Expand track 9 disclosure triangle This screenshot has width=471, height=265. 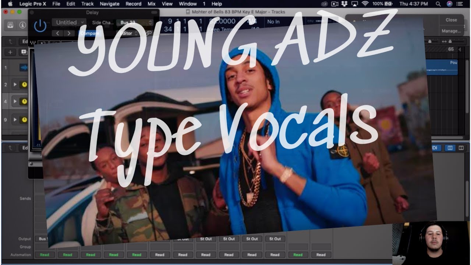[x=15, y=120]
